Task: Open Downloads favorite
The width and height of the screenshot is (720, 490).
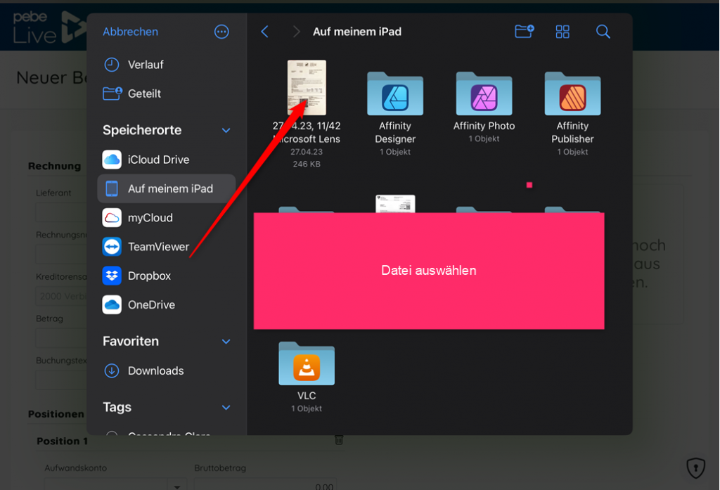Action: pos(166,370)
